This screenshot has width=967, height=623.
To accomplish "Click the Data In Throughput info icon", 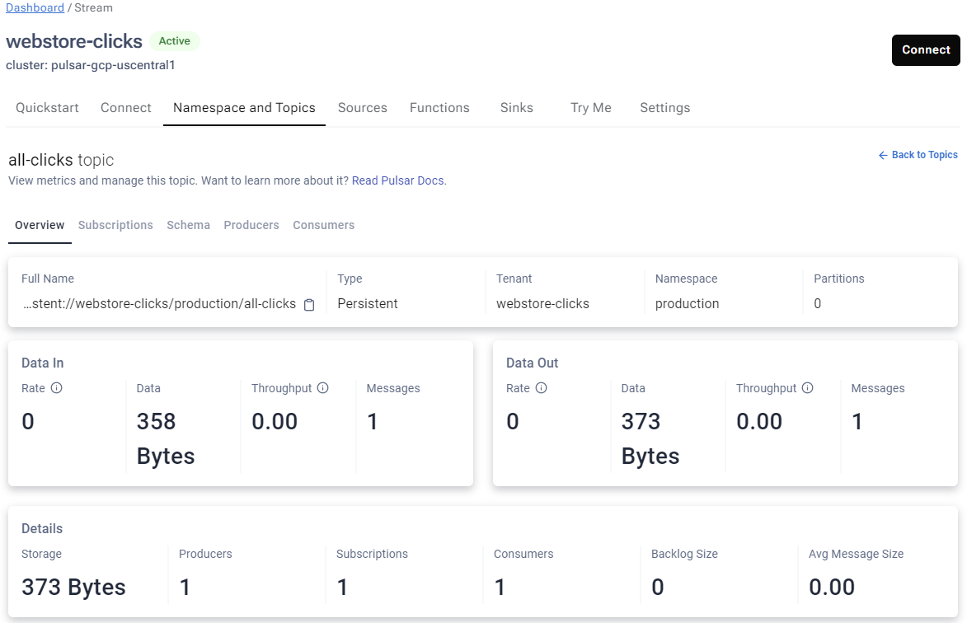I will 323,388.
